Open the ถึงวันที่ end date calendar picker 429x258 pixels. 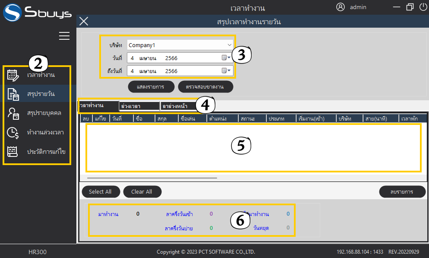click(226, 71)
